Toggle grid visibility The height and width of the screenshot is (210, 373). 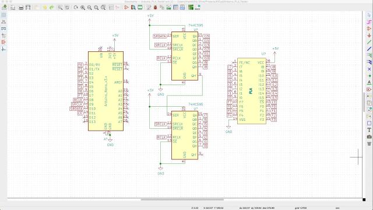(x=3, y=15)
